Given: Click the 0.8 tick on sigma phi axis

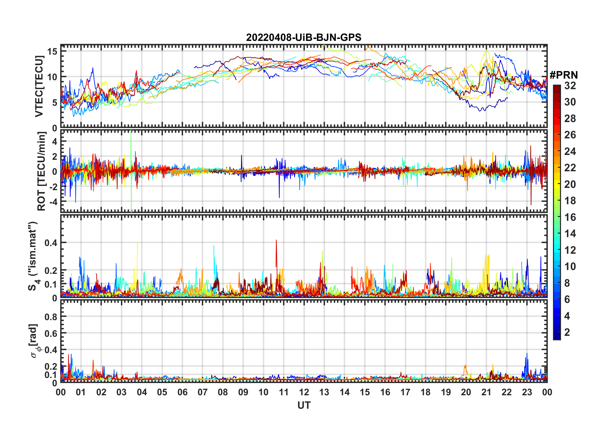Looking at the screenshot, I should (51, 317).
